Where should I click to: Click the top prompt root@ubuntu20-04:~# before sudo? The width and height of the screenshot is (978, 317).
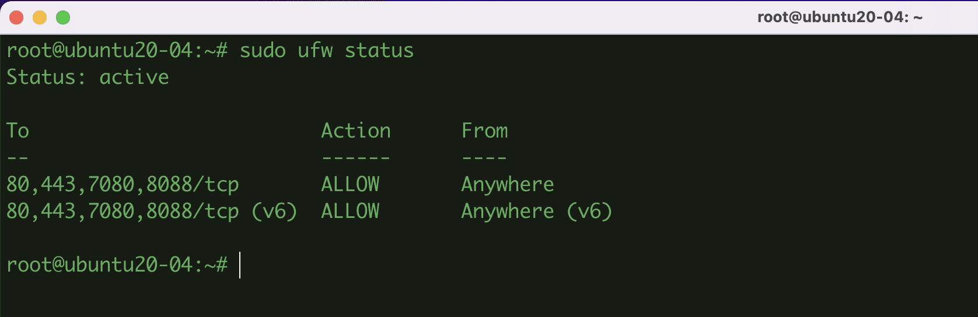click(x=117, y=51)
